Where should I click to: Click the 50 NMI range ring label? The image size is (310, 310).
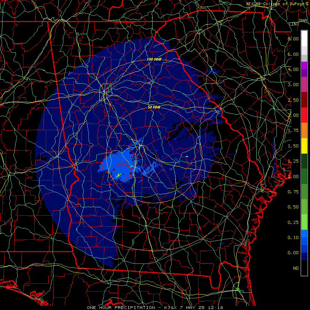(x=154, y=107)
